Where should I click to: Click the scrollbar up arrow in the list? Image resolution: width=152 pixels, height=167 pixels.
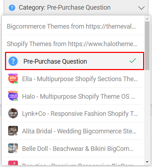(x=147, y=19)
